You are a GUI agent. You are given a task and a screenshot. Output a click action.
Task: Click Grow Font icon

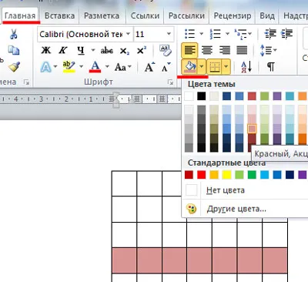[x=149, y=67]
